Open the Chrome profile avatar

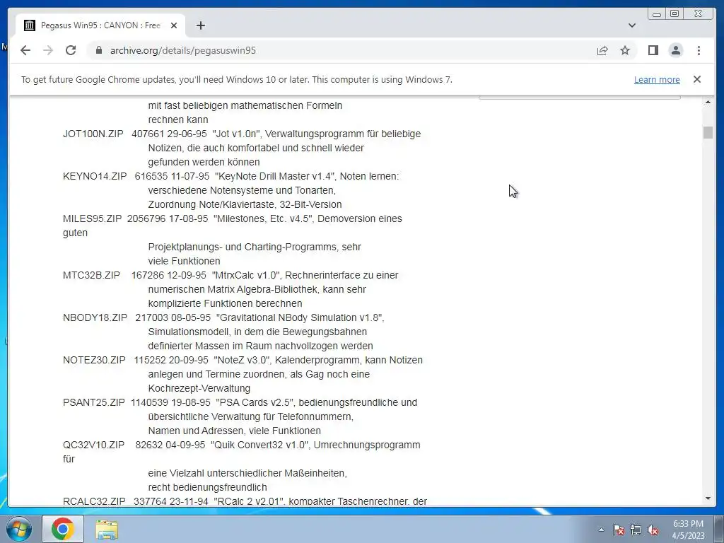tap(675, 50)
